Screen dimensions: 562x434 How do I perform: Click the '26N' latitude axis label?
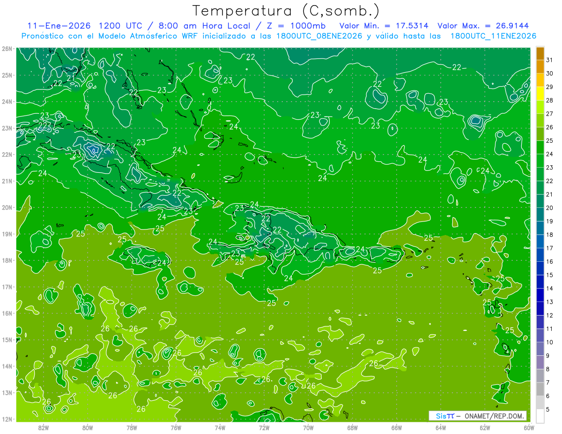[7, 49]
